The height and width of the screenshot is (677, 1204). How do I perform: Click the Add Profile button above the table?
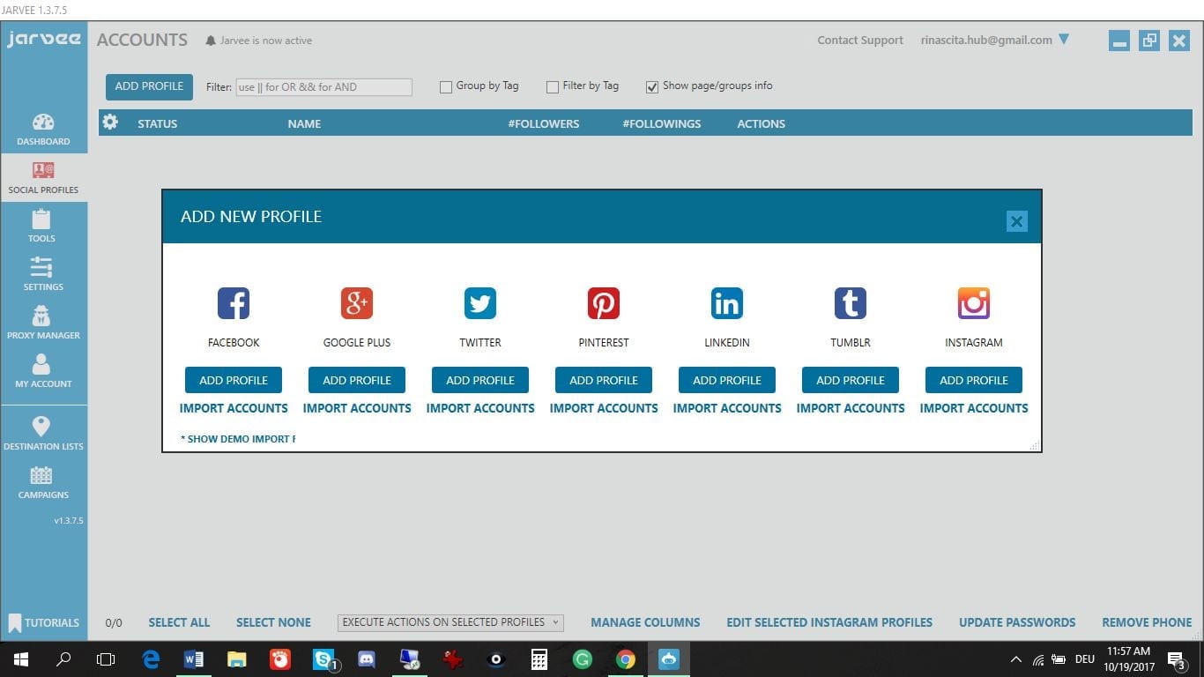click(149, 86)
